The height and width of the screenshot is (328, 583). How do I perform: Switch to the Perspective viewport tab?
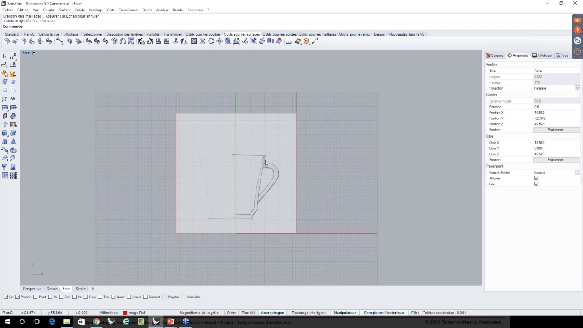click(x=32, y=289)
